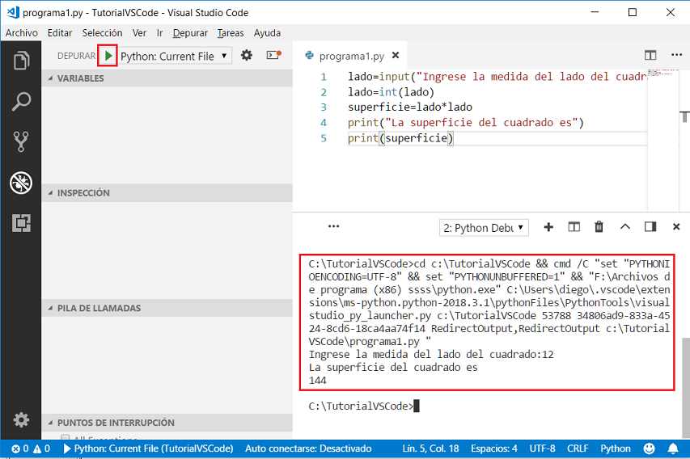The width and height of the screenshot is (690, 459).
Task: Select the programa1.py editor tab
Action: point(351,56)
